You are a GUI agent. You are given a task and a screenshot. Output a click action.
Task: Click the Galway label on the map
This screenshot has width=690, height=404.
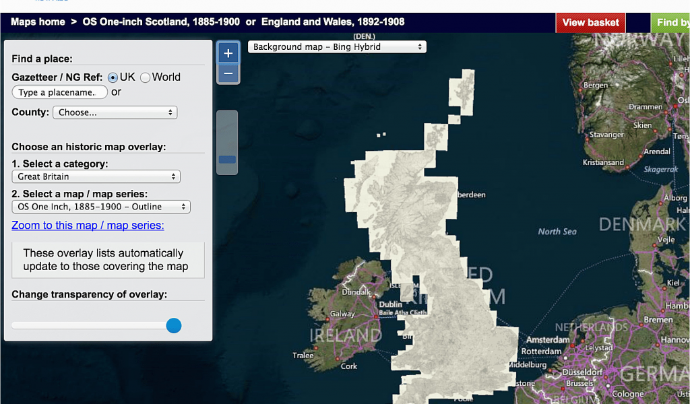coord(342,314)
